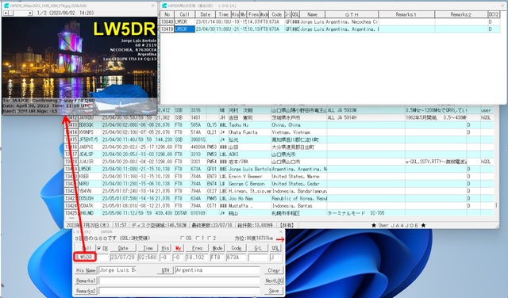Click the Clear button
This screenshot has height=298, width=508.
pyautogui.click(x=274, y=270)
